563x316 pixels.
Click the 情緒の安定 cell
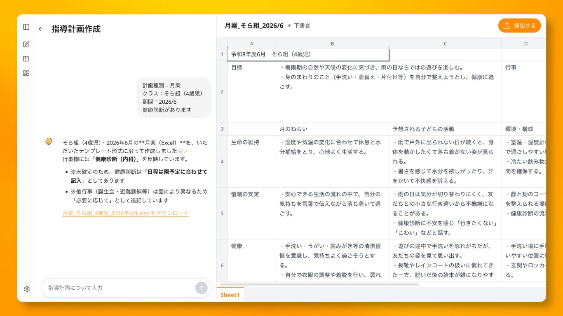(x=251, y=213)
